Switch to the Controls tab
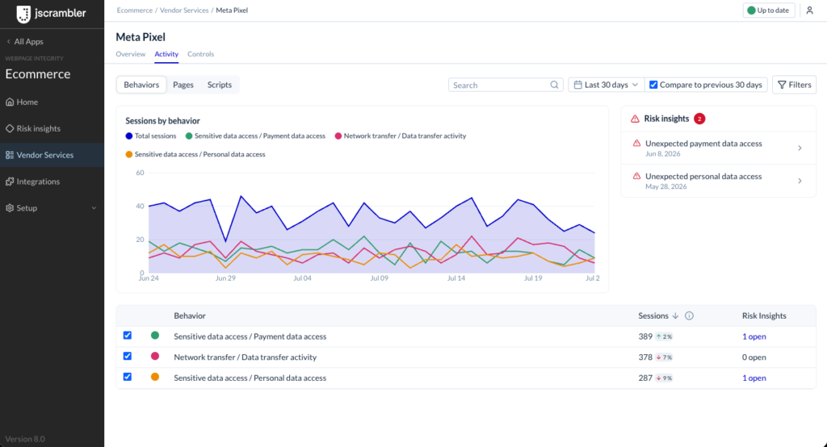This screenshot has width=827, height=447. coord(200,54)
